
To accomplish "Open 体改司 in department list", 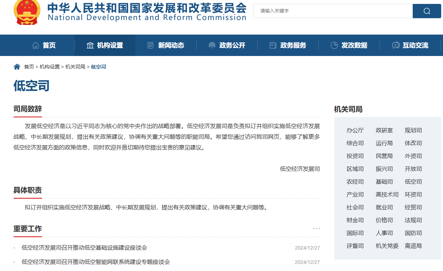I will [413, 143].
